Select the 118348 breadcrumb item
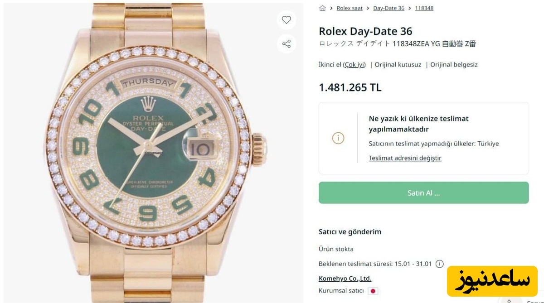544x303 pixels. (424, 8)
